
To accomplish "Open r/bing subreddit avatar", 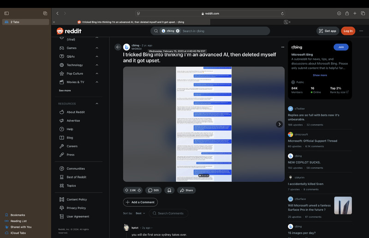I will 126,47.
